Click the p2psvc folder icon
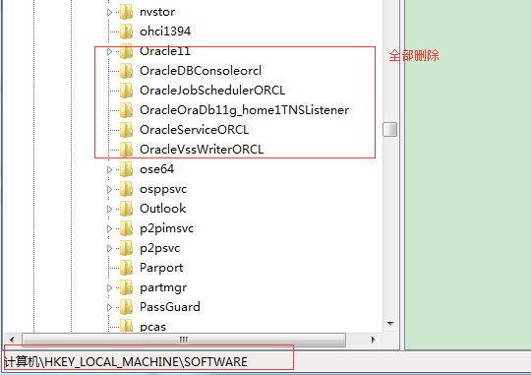This screenshot has height=375, width=531. click(126, 248)
